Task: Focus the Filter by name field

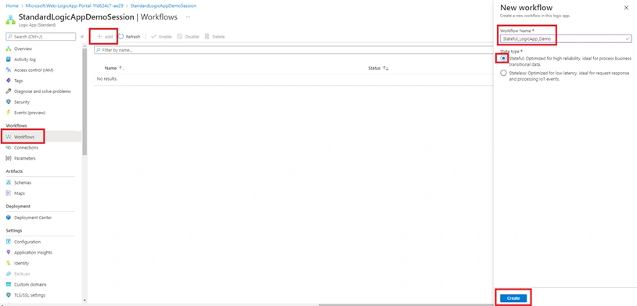Action: tap(293, 50)
